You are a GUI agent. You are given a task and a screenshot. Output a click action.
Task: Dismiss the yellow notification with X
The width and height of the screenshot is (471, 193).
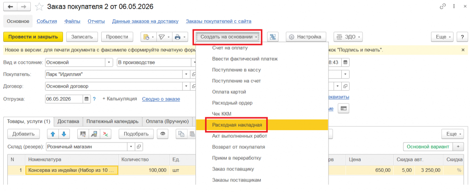[x=463, y=50]
